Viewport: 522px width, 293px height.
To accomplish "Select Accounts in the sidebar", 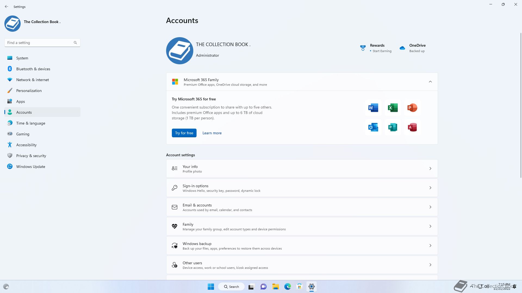I will point(42,112).
